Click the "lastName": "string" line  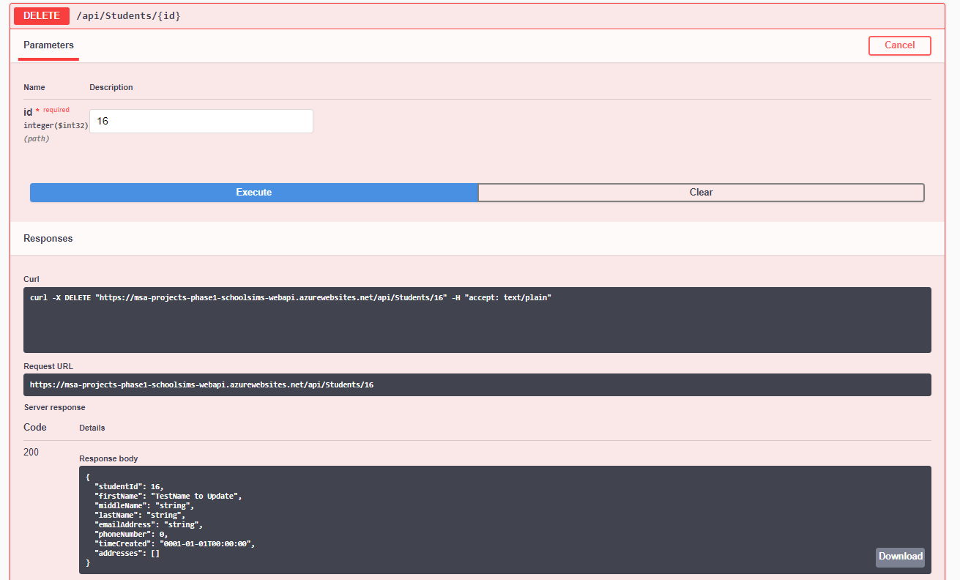pyautogui.click(x=140, y=515)
